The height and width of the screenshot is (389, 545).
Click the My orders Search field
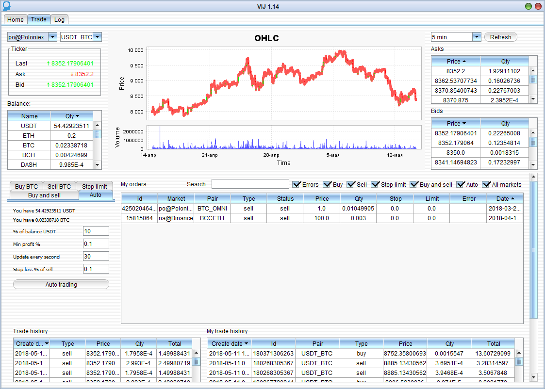pos(250,184)
